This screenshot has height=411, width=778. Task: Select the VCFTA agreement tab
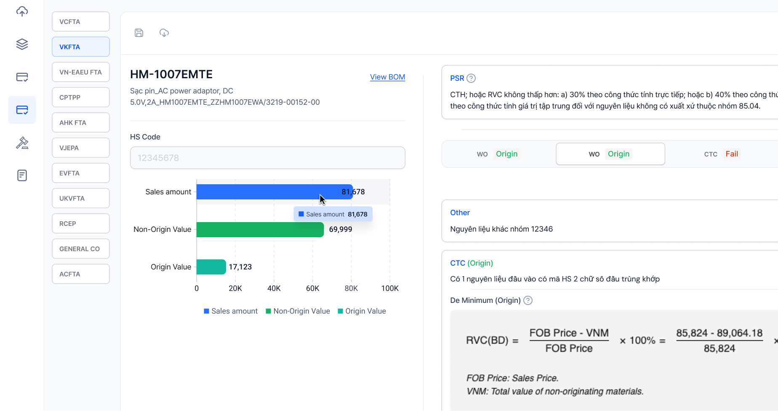coord(81,21)
